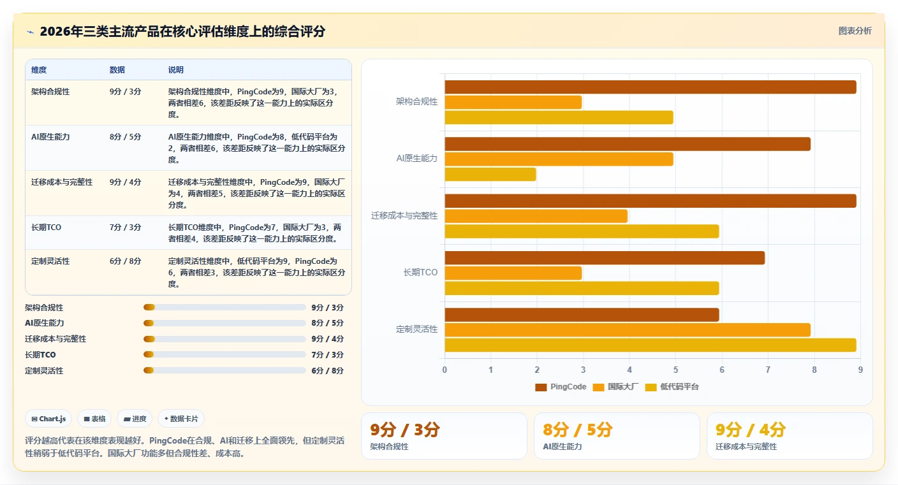This screenshot has width=898, height=485.
Task: Open the 图表分析 label in the header
Action: coord(855,31)
